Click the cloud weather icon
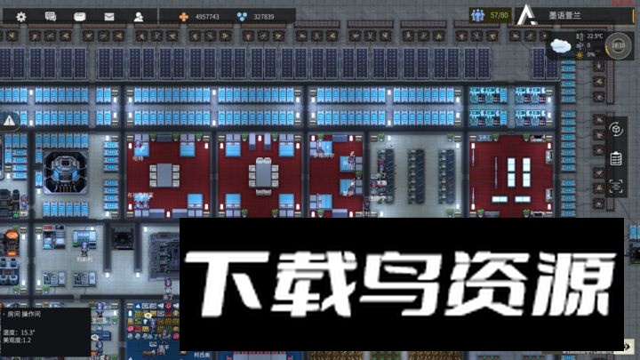Image resolution: width=640 pixels, height=360 pixels. tap(559, 46)
